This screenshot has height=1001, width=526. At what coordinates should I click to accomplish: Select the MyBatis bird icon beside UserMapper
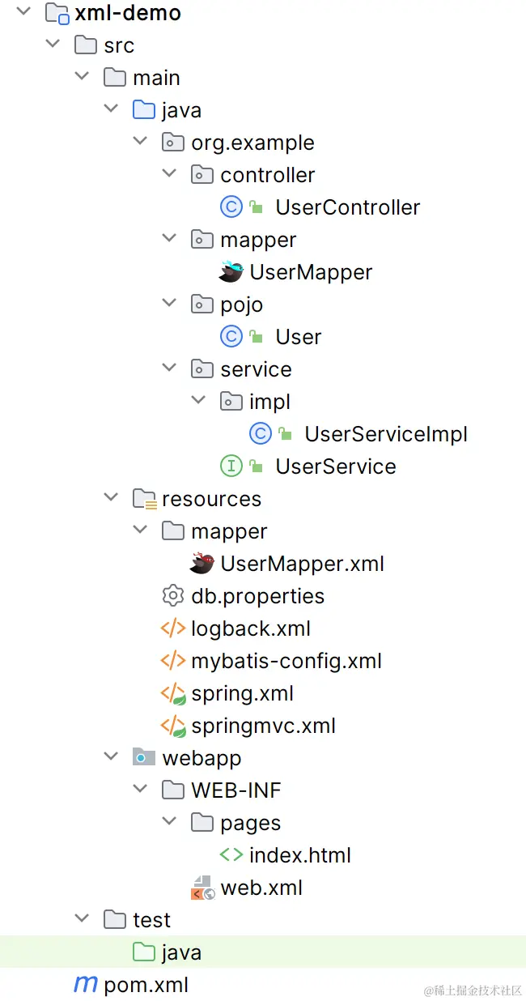point(231,271)
